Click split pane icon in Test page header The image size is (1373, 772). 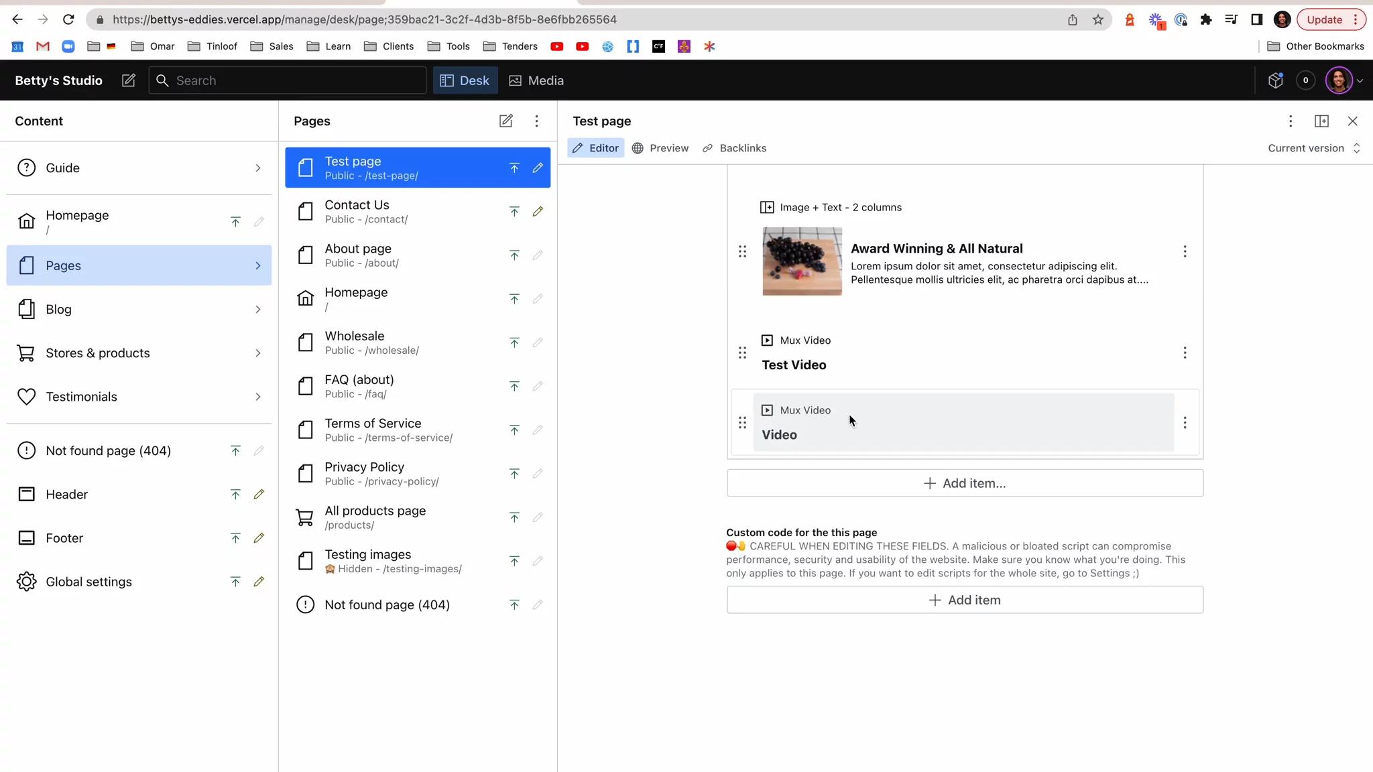point(1321,121)
